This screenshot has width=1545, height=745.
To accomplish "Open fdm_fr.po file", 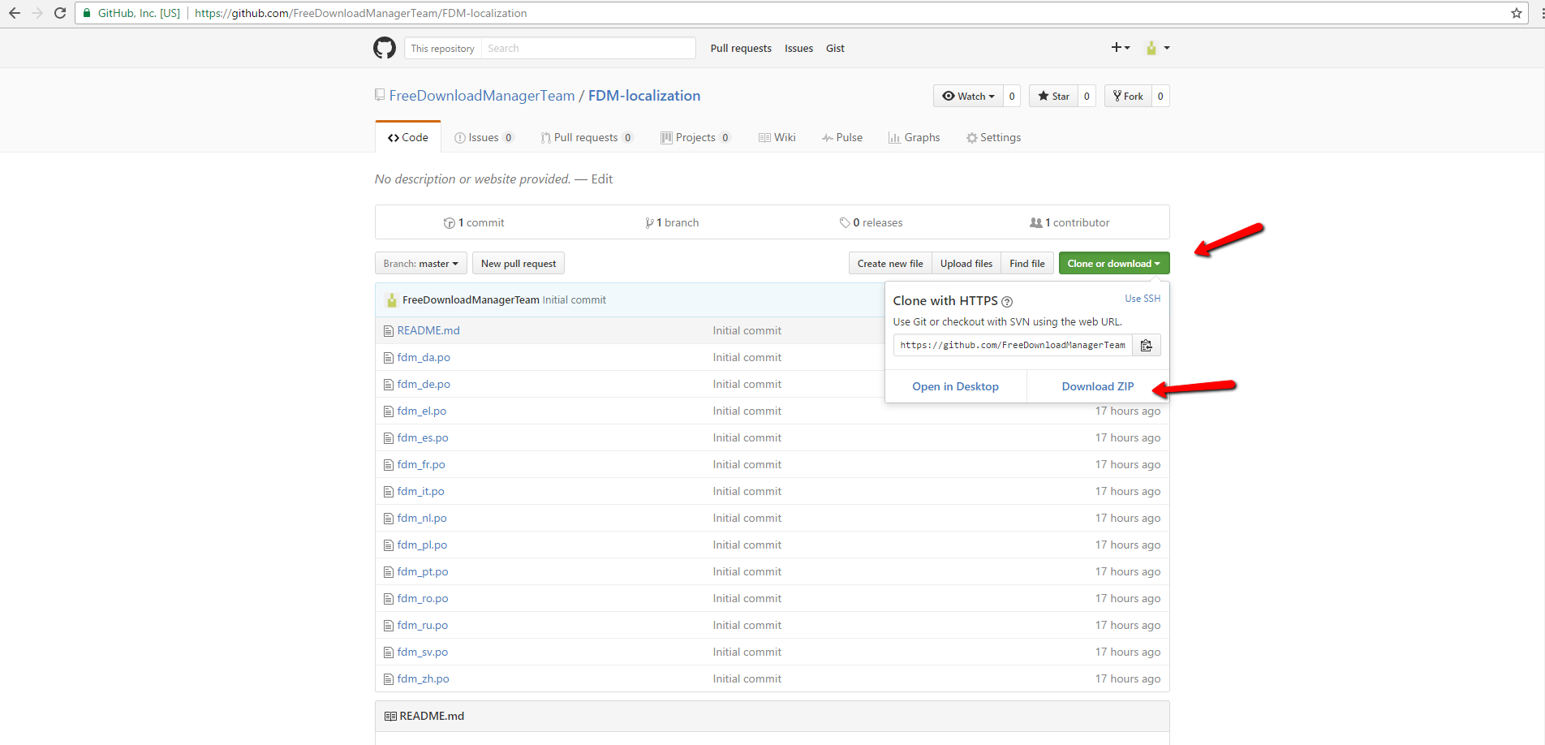I will pyautogui.click(x=421, y=465).
